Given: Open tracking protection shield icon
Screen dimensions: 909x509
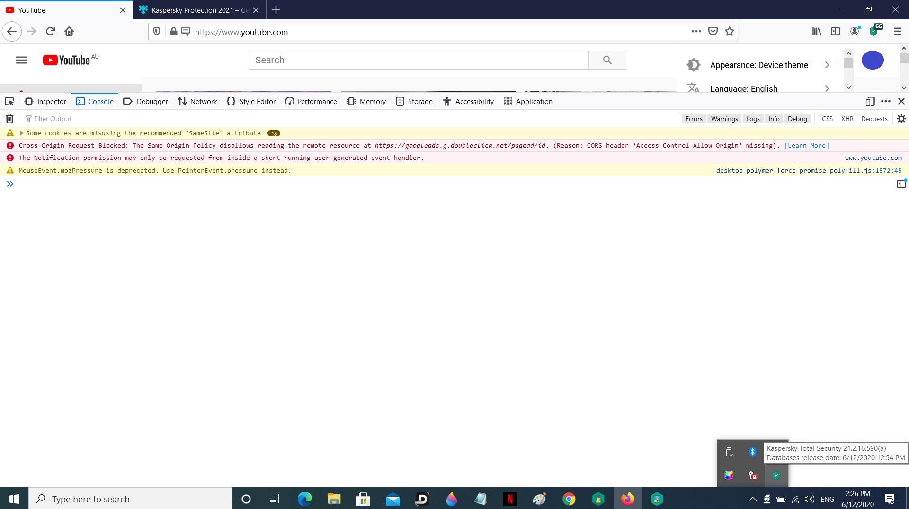Looking at the screenshot, I should point(157,32).
